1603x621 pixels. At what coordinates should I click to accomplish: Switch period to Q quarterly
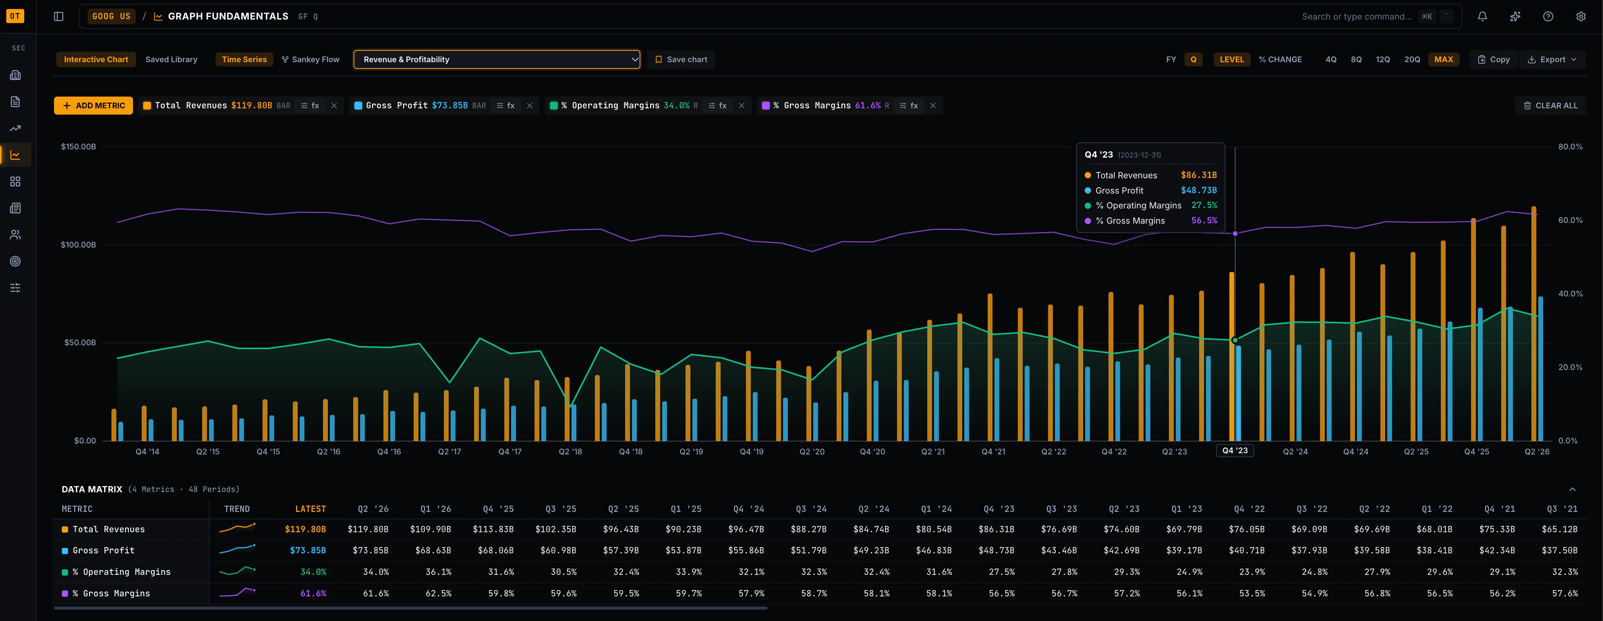tap(1193, 60)
